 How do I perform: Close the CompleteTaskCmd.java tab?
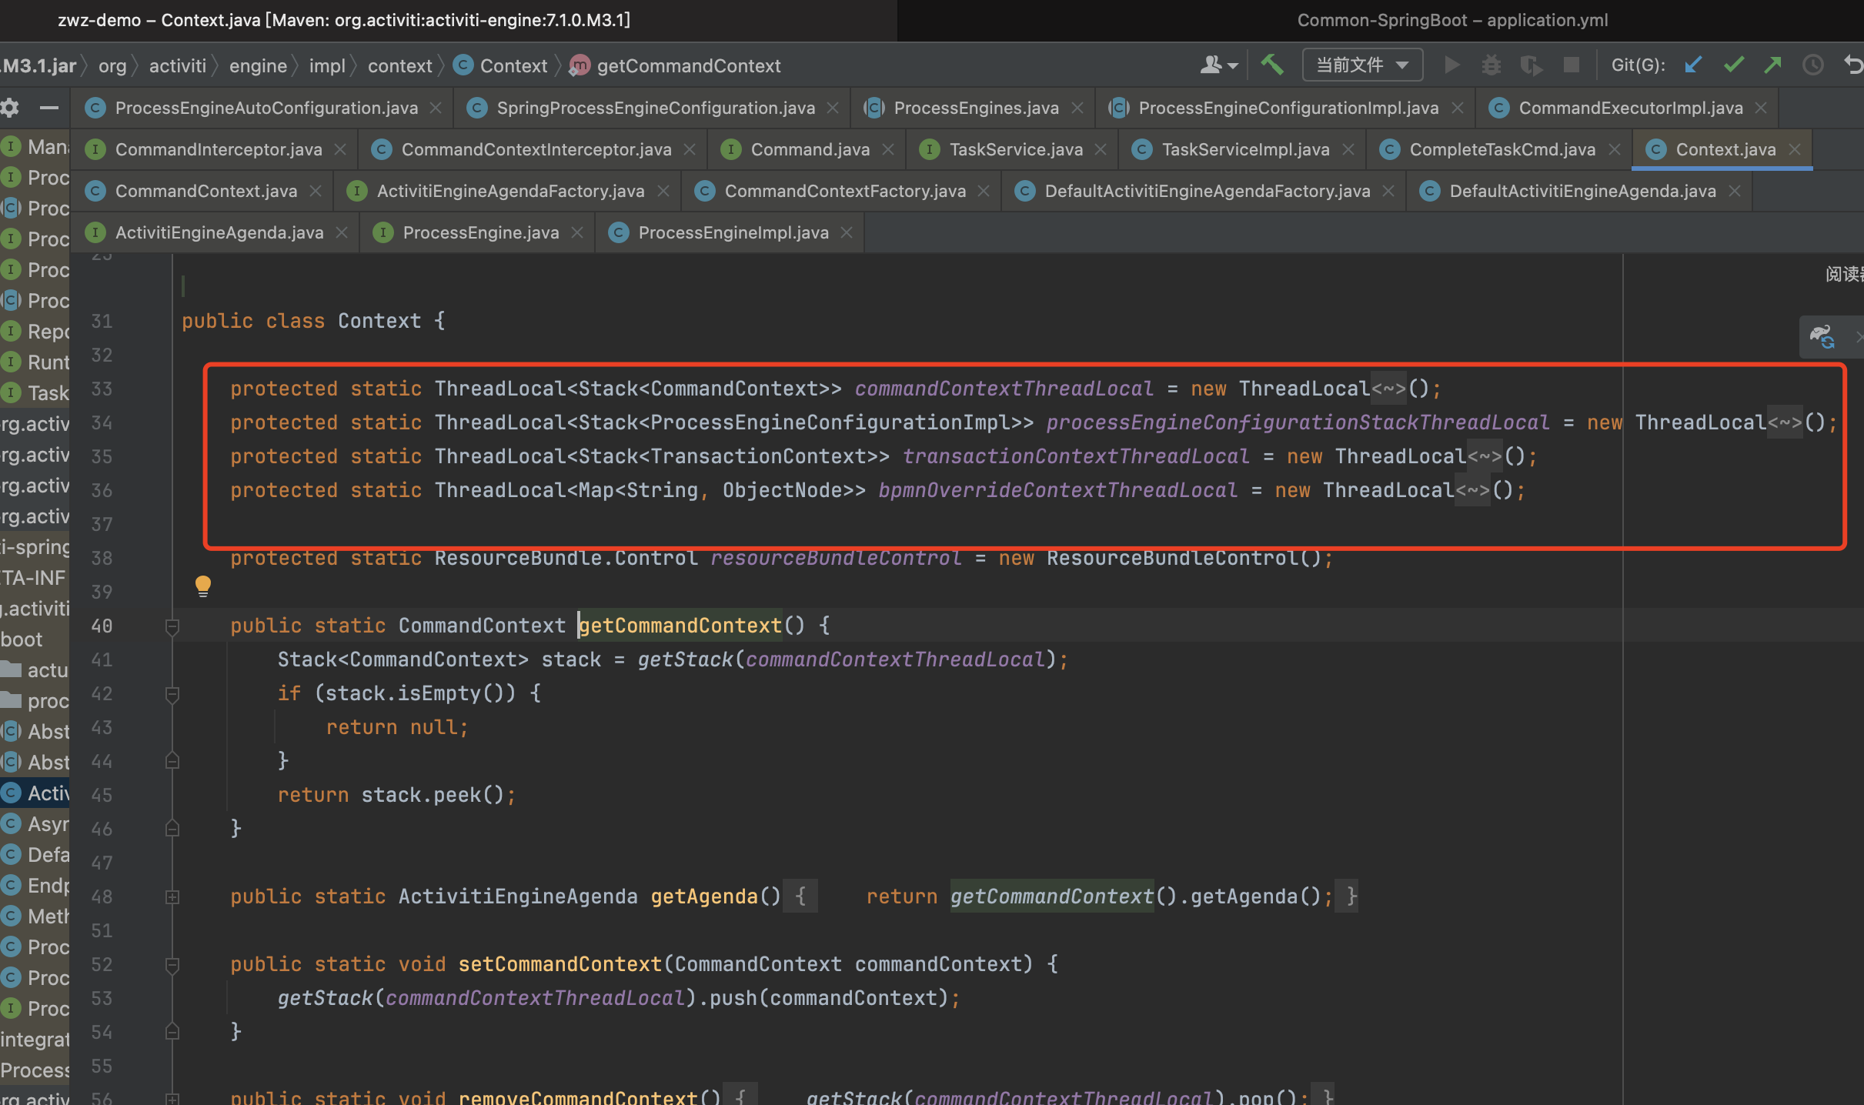pyautogui.click(x=1615, y=149)
